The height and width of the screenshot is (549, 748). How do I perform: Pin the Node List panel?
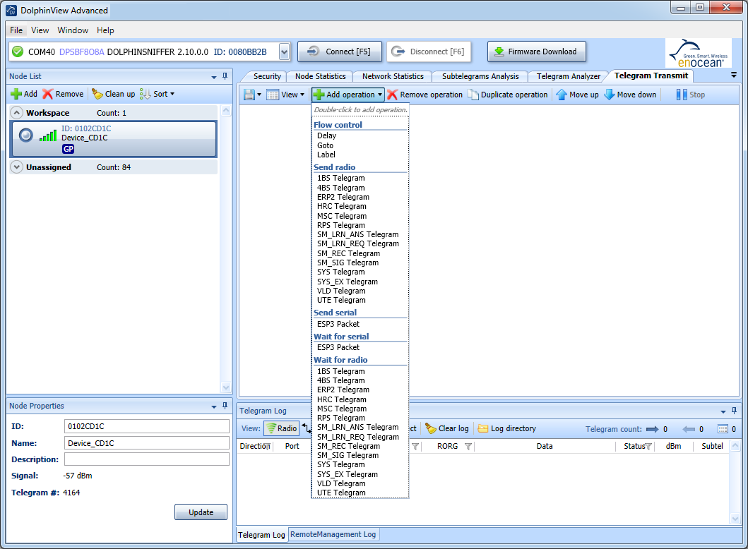tap(225, 76)
